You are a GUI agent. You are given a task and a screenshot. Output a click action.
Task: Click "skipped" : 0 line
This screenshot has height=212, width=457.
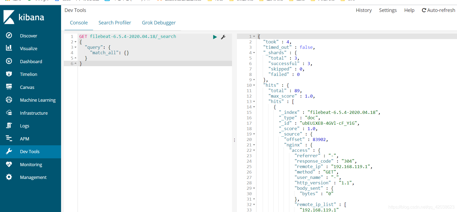pyautogui.click(x=286, y=69)
